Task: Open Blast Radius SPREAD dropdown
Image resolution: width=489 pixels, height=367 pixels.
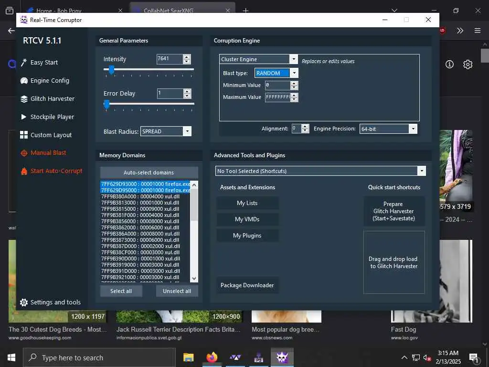Action: (187, 131)
